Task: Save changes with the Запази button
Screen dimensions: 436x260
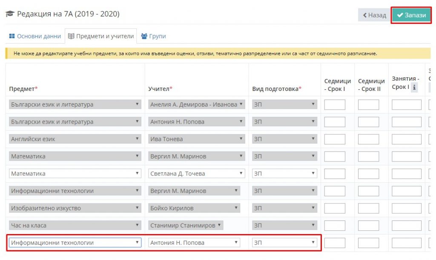Action: click(411, 15)
